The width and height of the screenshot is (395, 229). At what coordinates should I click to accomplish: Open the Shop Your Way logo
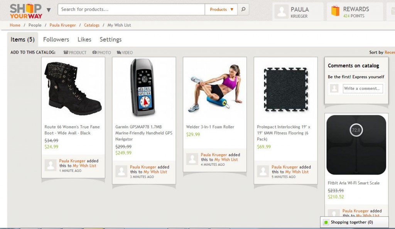(26, 11)
